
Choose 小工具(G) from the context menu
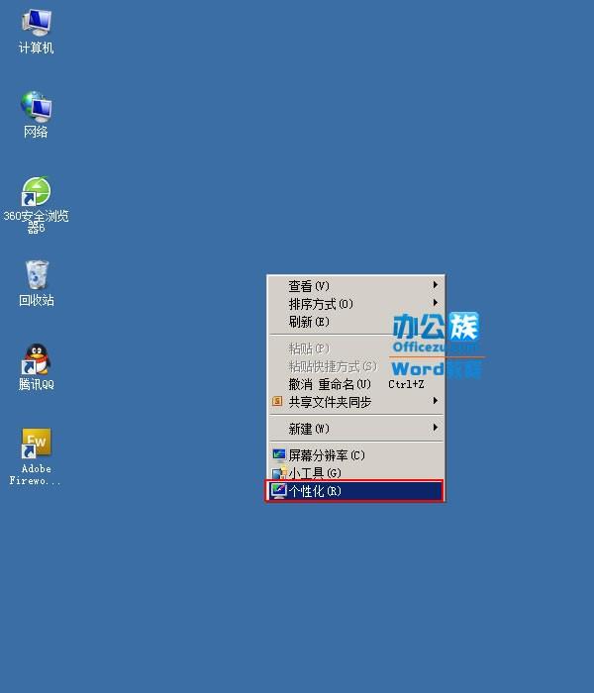coord(356,473)
